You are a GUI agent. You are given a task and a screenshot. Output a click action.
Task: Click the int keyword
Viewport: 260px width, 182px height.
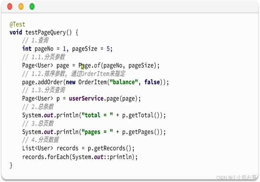click(27, 49)
